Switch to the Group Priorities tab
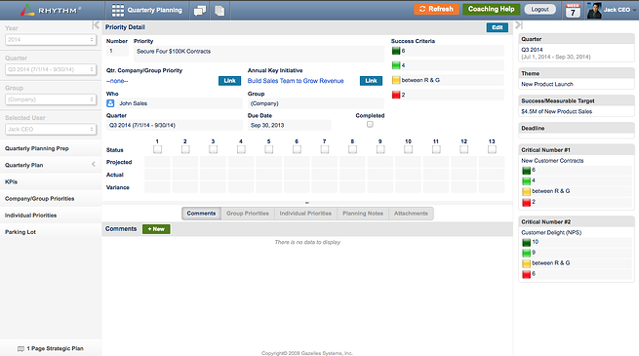 (248, 214)
